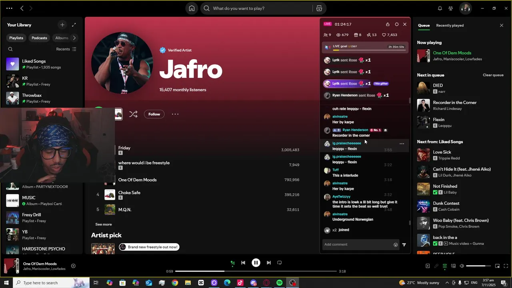Click the live likes heart count
Screen dimensions: 512x288
point(390,35)
